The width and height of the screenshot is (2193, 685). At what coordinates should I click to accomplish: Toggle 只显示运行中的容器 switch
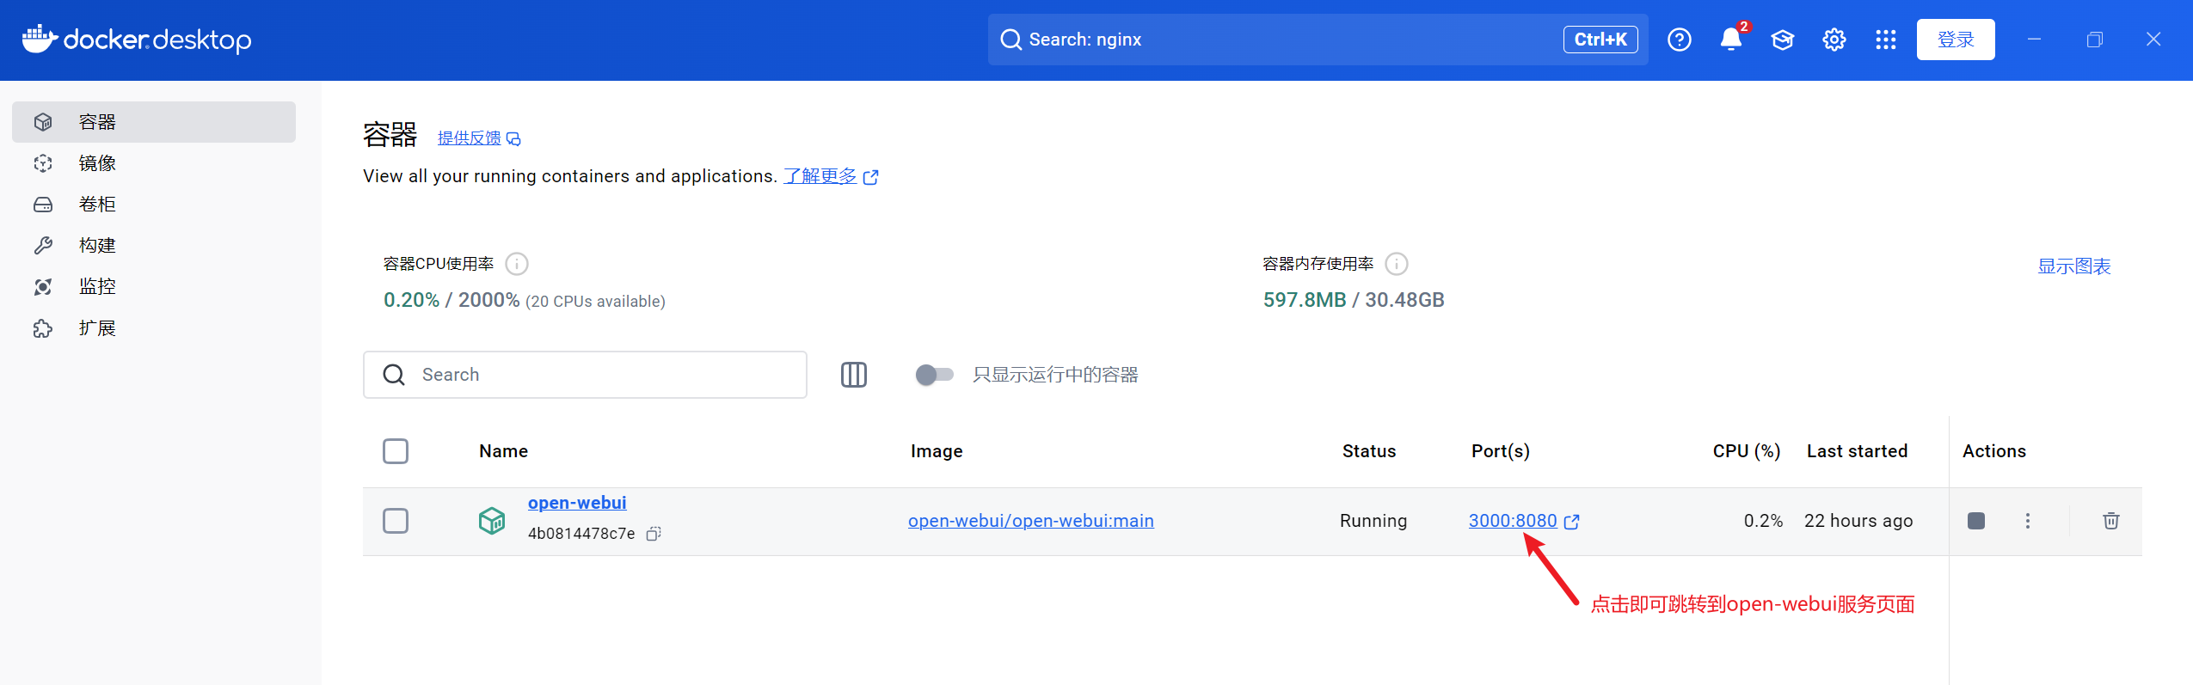[x=935, y=375]
